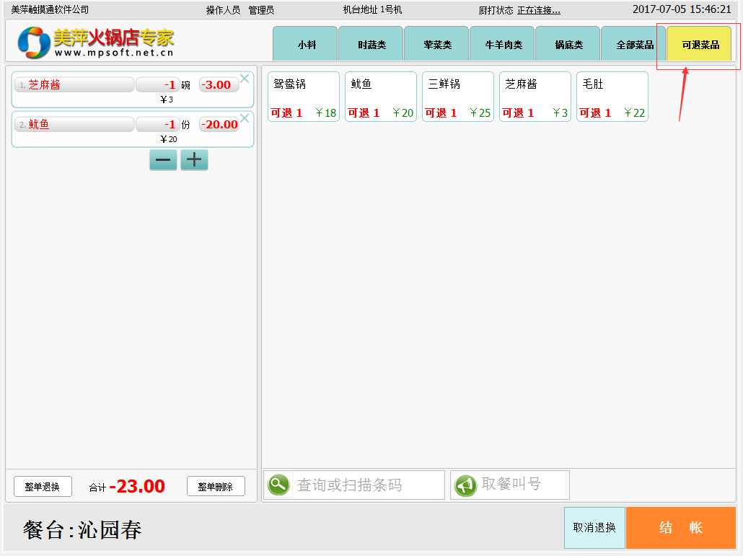Show the 全部菜品 tab
This screenshot has height=556, width=743.
(x=634, y=45)
